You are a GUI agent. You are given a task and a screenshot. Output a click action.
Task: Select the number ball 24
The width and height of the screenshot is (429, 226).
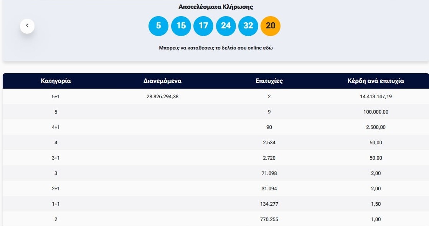[226, 26]
